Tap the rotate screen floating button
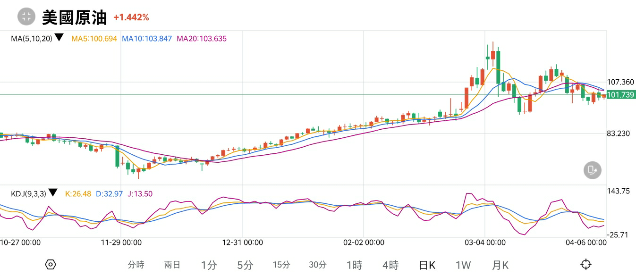 592,170
